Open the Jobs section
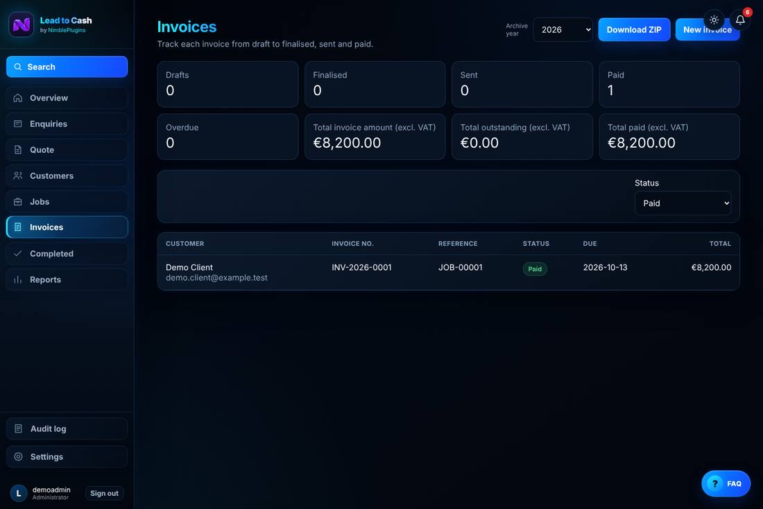Image resolution: width=763 pixels, height=509 pixels. point(67,201)
